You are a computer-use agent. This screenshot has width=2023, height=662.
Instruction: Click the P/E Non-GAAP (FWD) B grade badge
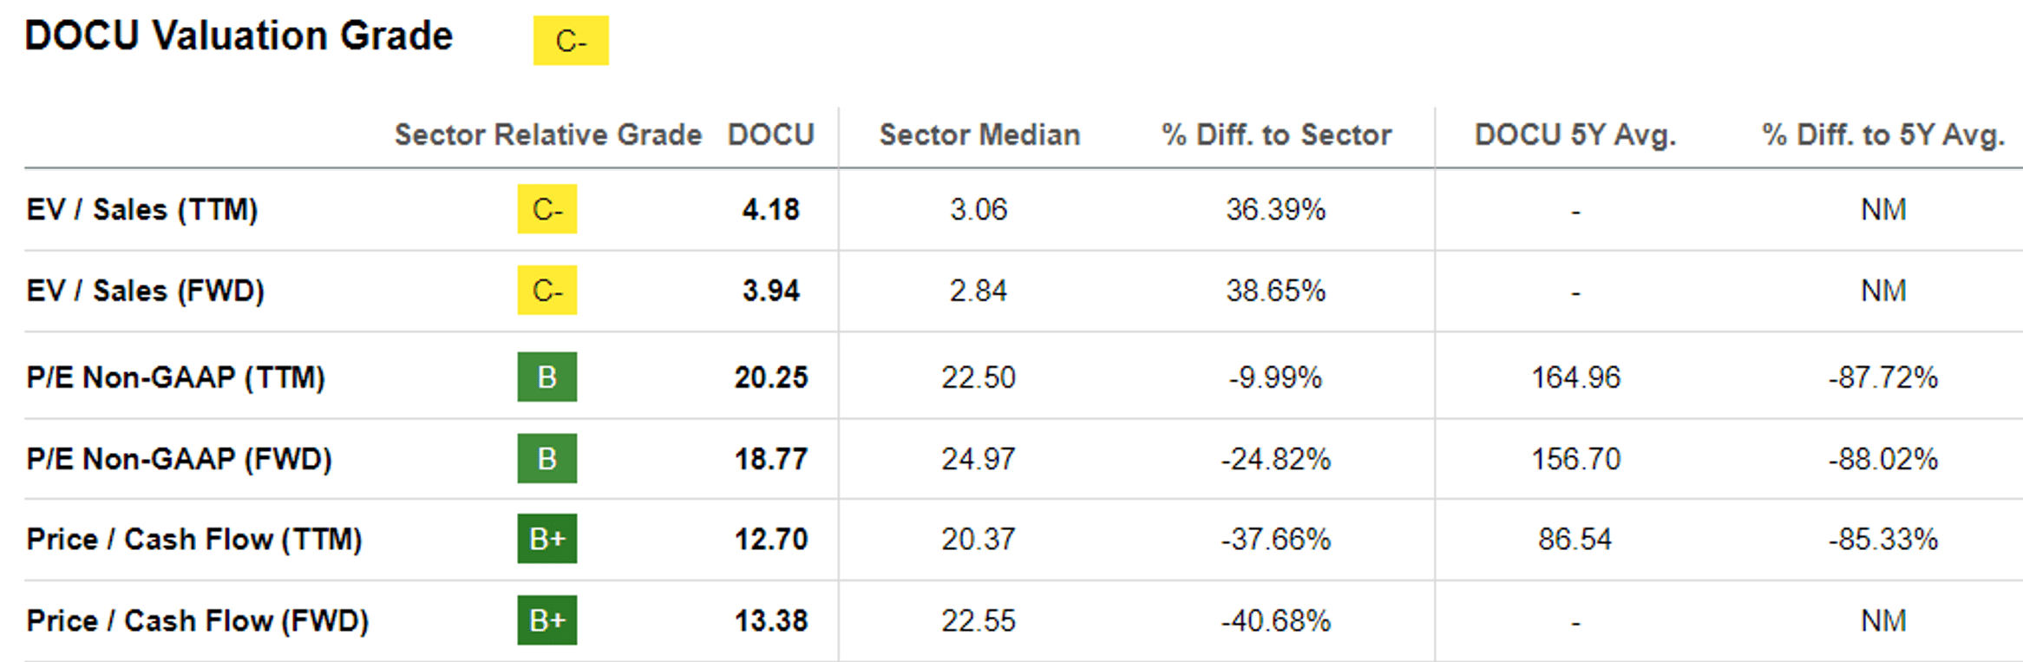pos(547,458)
